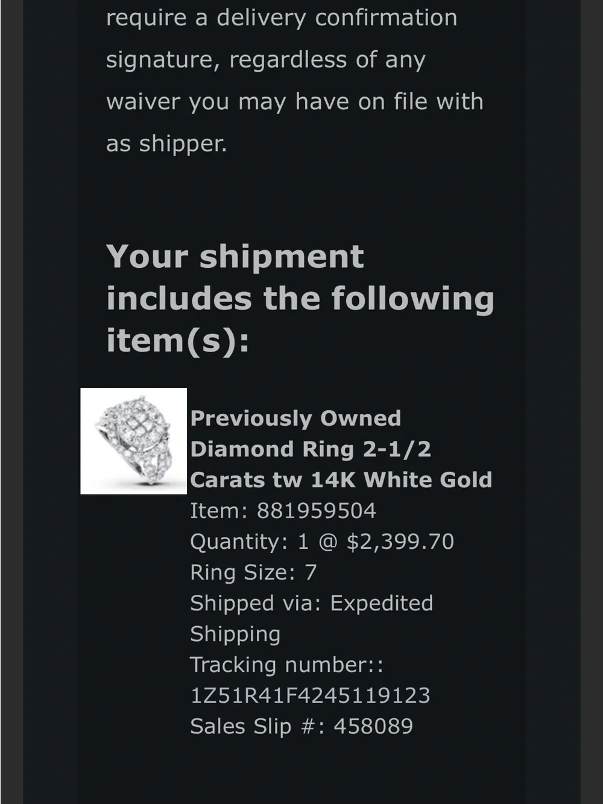Click the 'Previously Owned' product title line
The image size is (603, 804).
295,418
